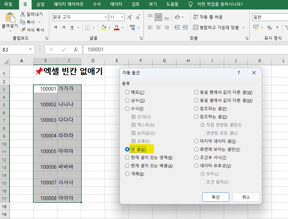Click the Format Painter (서식 복사) brush
Viewport: 288px width, 219px height.
point(23,30)
